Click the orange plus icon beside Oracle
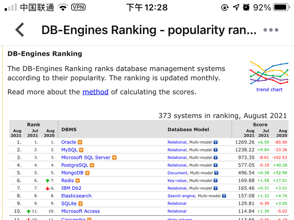This screenshot has height=220, width=294. coord(80,142)
